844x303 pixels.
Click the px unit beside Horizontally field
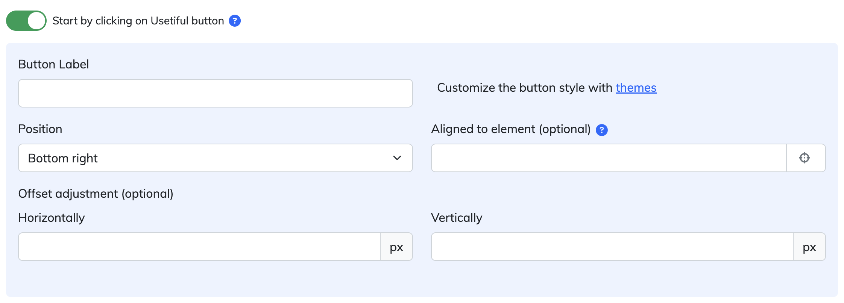(396, 247)
